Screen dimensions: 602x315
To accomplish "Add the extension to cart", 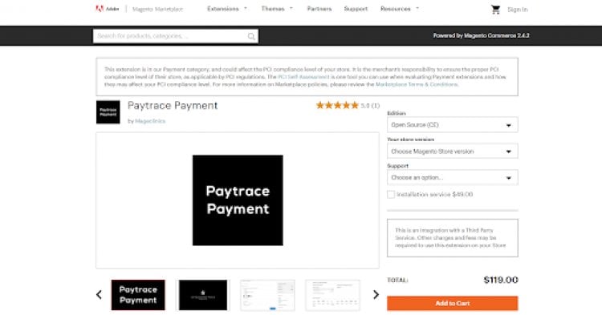I will (x=452, y=304).
